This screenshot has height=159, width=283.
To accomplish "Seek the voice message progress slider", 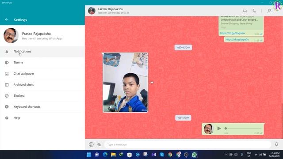I will 243,129.
